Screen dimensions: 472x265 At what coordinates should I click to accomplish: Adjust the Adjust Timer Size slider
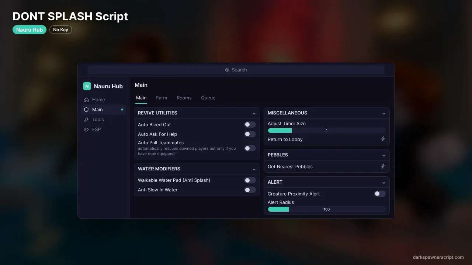[327, 131]
